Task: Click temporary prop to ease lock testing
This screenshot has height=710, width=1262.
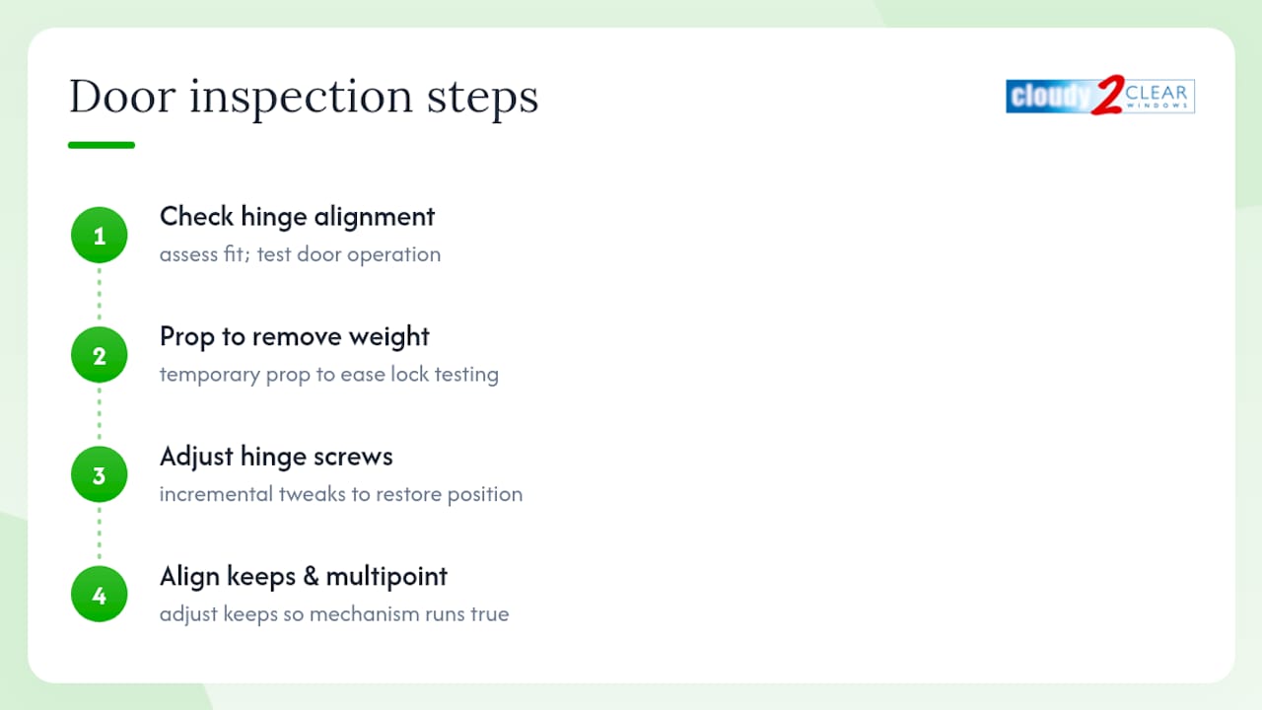Action: [x=329, y=375]
